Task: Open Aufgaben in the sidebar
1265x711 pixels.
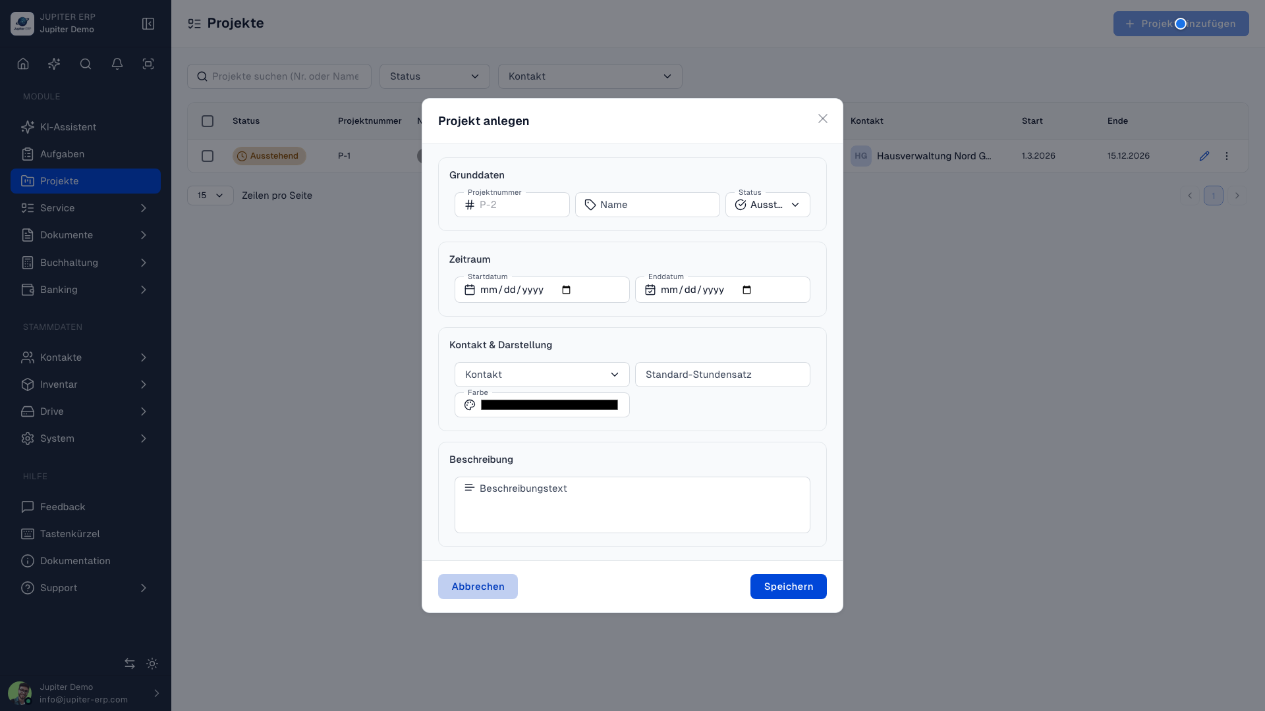Action: pyautogui.click(x=86, y=154)
